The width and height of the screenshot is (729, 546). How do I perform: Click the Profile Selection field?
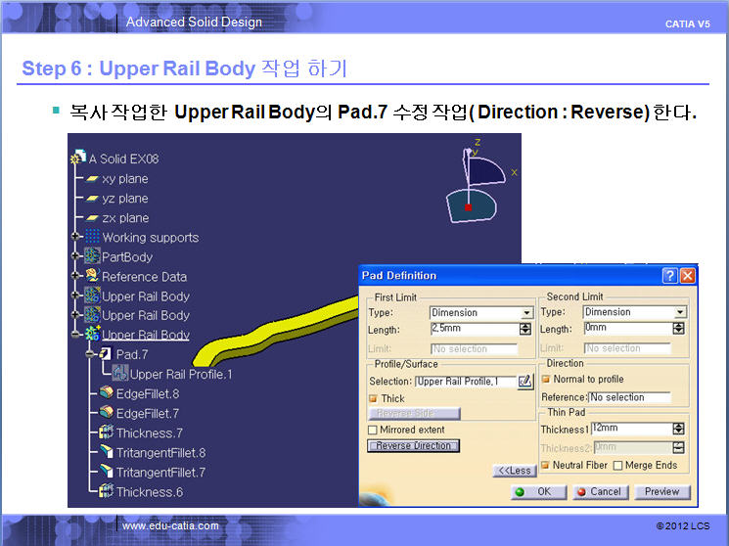(x=466, y=382)
